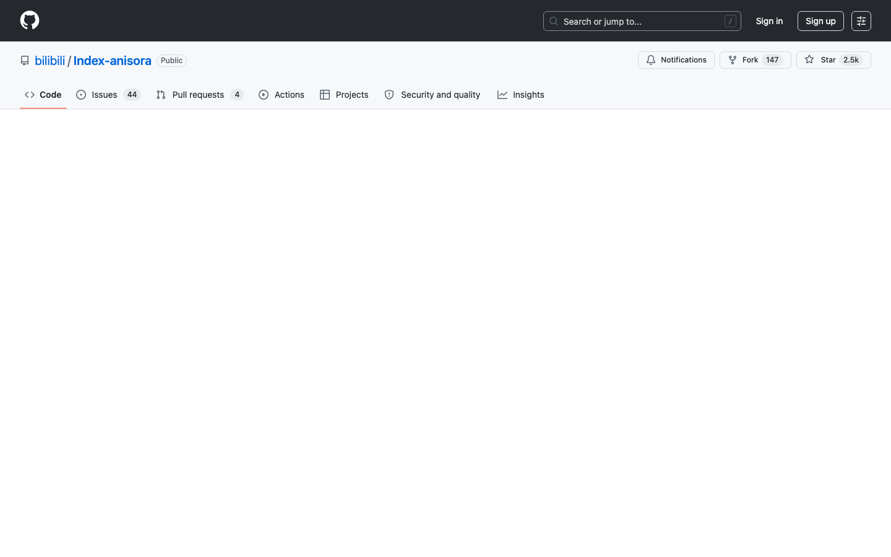Open the global navigation settings icon
Screen dimensions: 891x557
861,21
